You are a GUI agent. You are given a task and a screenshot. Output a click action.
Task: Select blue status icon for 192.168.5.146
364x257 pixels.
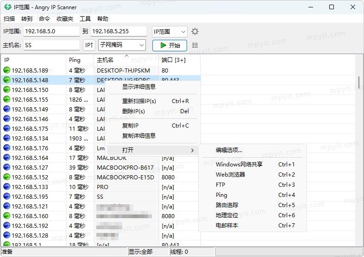tap(7, 119)
